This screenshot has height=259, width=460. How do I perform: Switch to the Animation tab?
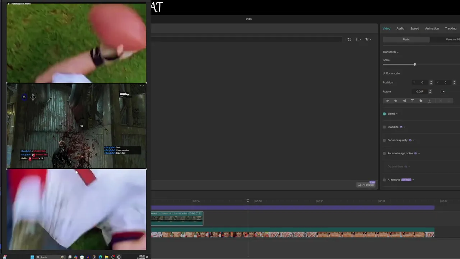coord(432,28)
